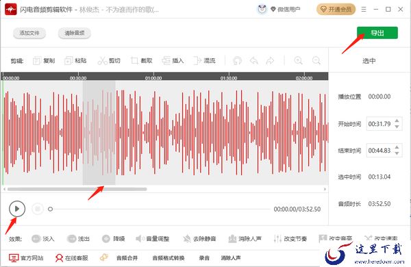
Task: Open 音量调整 (volume adjust) effect
Action: 152,239
